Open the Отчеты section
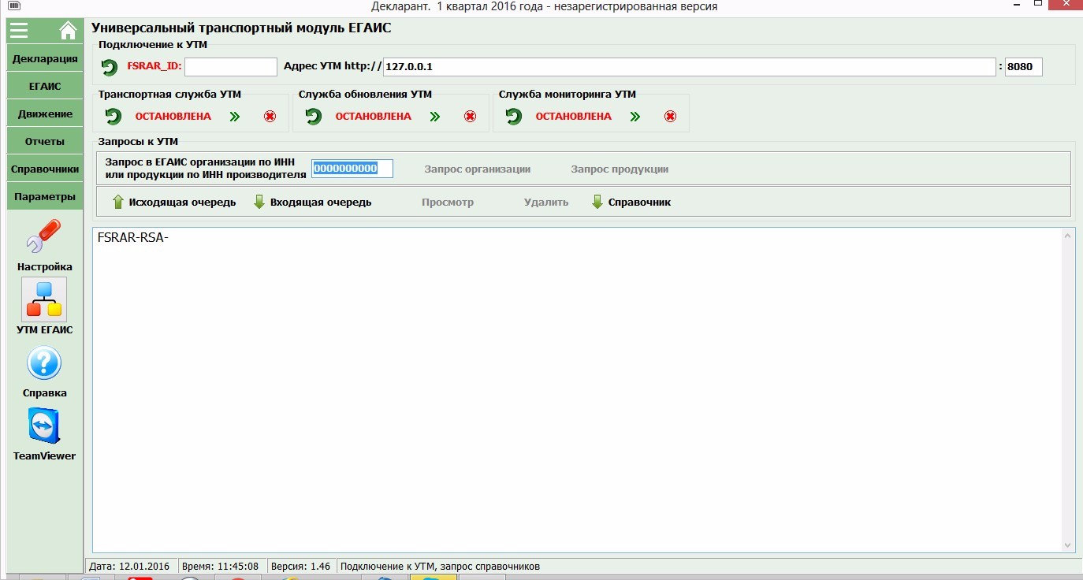The width and height of the screenshot is (1083, 580). click(45, 142)
